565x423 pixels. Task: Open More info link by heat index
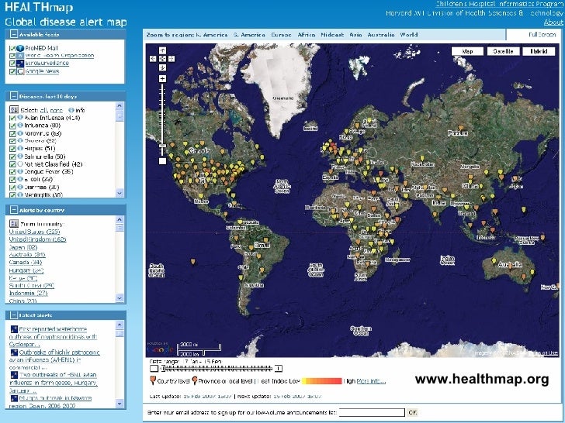tap(371, 381)
